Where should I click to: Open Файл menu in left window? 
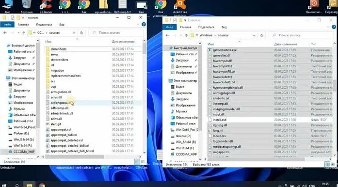(7, 25)
